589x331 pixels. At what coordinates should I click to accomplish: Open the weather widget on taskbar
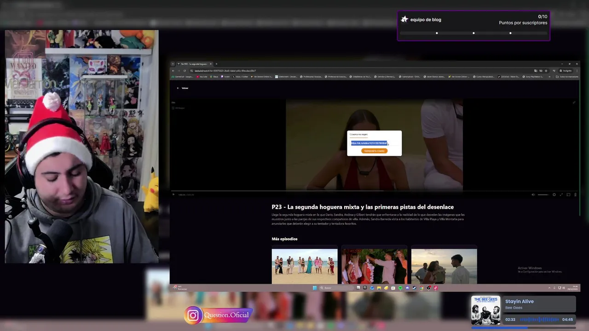[x=180, y=288]
